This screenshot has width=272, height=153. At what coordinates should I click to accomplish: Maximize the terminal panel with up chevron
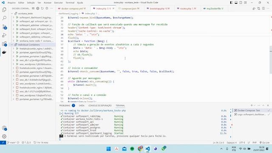263,105
